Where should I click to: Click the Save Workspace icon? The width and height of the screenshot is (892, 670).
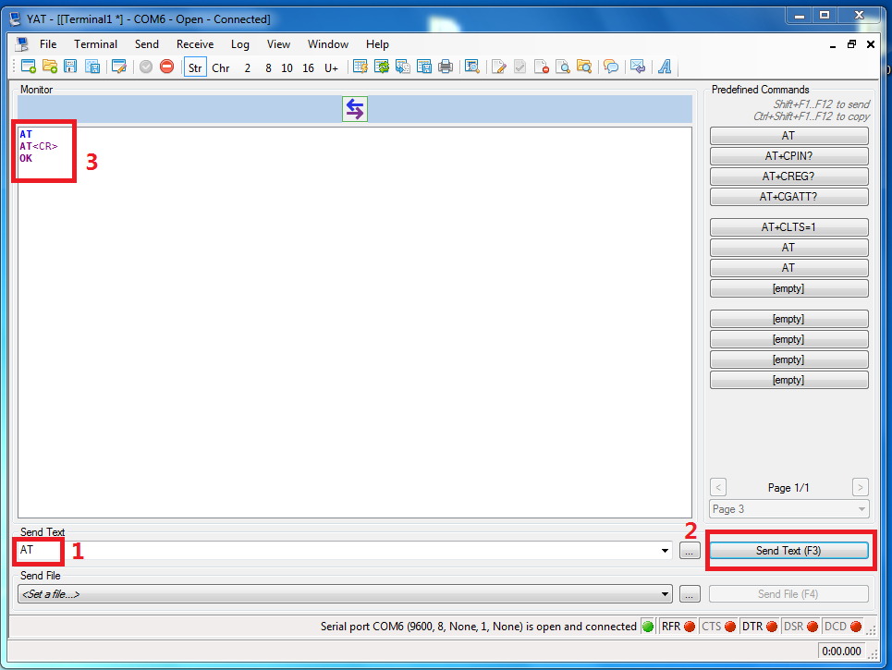(x=92, y=67)
